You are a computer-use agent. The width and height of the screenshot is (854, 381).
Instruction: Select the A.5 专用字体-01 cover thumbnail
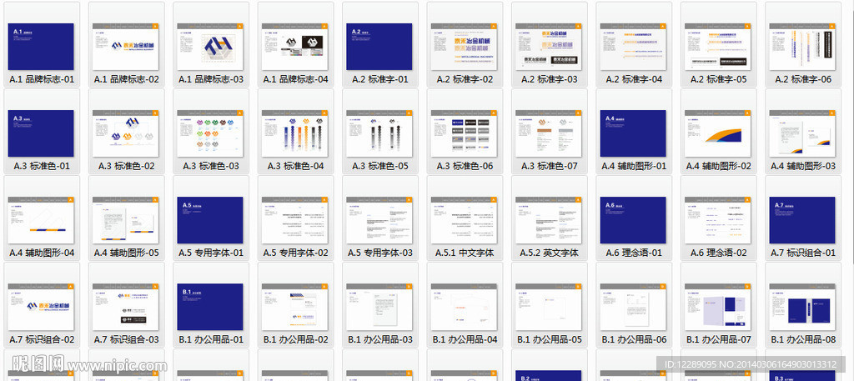(x=209, y=220)
